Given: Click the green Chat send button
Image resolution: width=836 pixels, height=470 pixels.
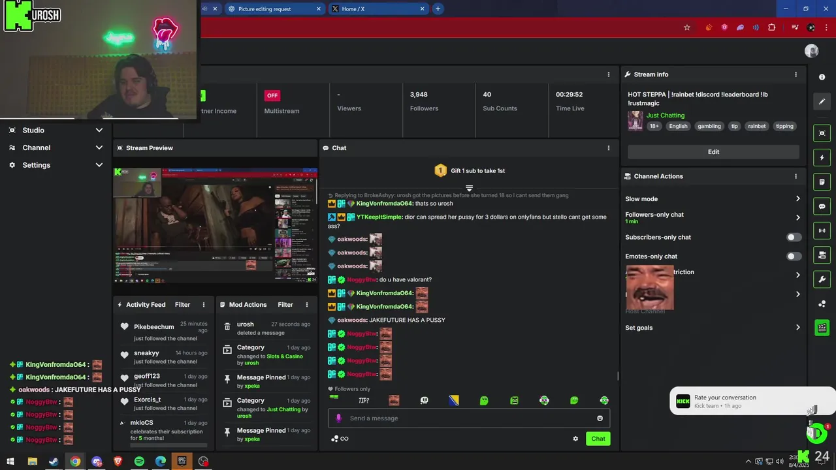Looking at the screenshot, I should tap(598, 439).
